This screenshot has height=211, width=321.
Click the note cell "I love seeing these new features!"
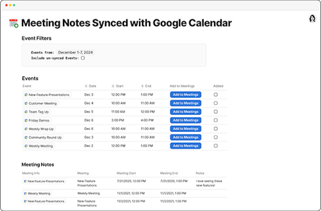pos(209,183)
